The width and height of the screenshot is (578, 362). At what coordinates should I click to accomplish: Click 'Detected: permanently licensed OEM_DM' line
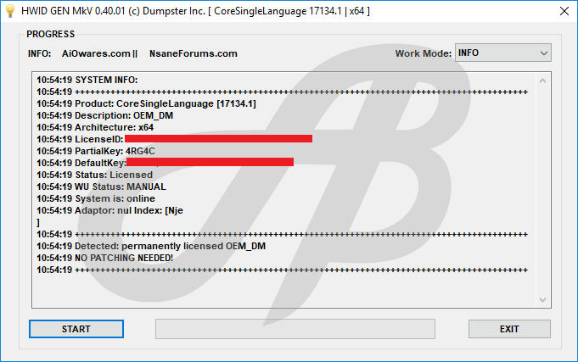(x=151, y=246)
